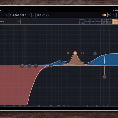Open the preset dropdown ending in 'om'
The image size is (118, 118).
click(x=10, y=21)
